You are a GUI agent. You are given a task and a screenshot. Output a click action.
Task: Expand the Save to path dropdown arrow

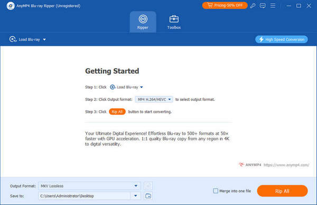point(136,196)
